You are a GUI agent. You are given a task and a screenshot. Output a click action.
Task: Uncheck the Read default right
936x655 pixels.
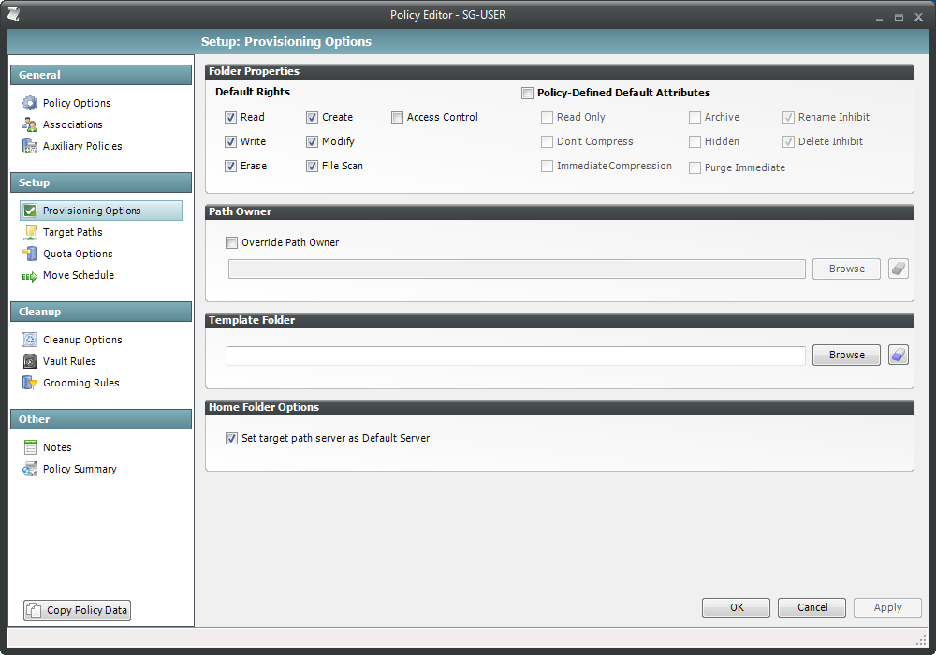(x=230, y=118)
